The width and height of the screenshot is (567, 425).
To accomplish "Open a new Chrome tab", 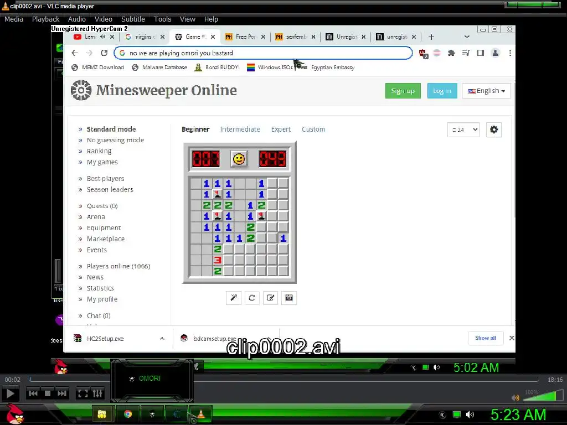I will coord(431,37).
